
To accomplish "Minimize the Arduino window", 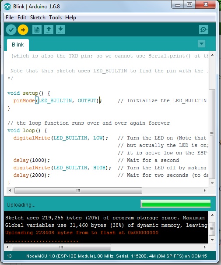I will point(178,5).
